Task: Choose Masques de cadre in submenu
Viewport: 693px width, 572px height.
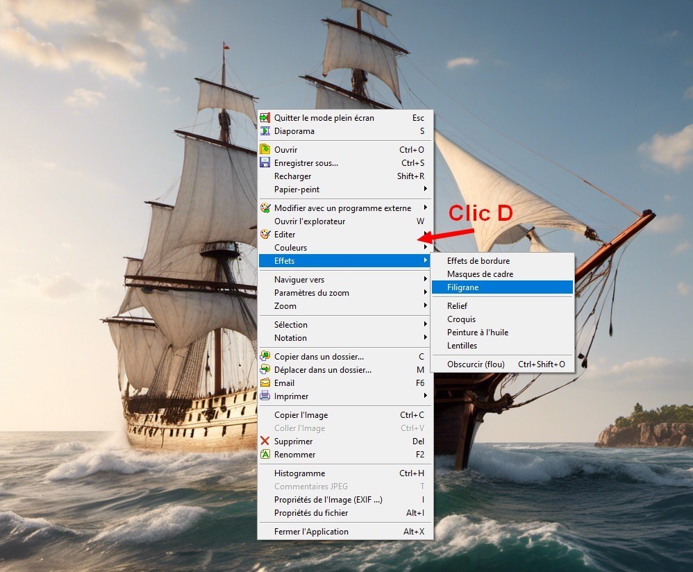Action: tap(503, 274)
